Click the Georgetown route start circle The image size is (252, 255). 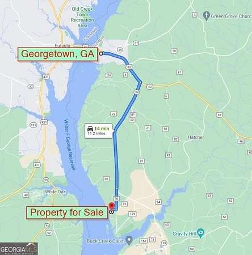(x=101, y=53)
